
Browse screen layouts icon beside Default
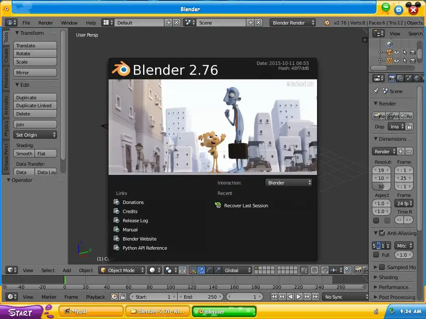(108, 22)
